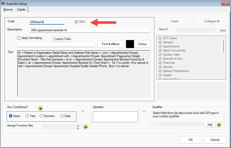Open info icon beside Any Conditions
The height and width of the screenshot is (148, 231).
(41, 108)
